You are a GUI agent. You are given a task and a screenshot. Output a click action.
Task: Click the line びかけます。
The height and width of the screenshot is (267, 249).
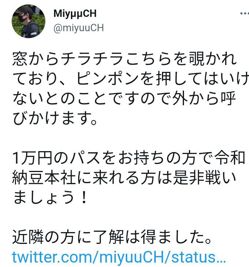pos(55,118)
